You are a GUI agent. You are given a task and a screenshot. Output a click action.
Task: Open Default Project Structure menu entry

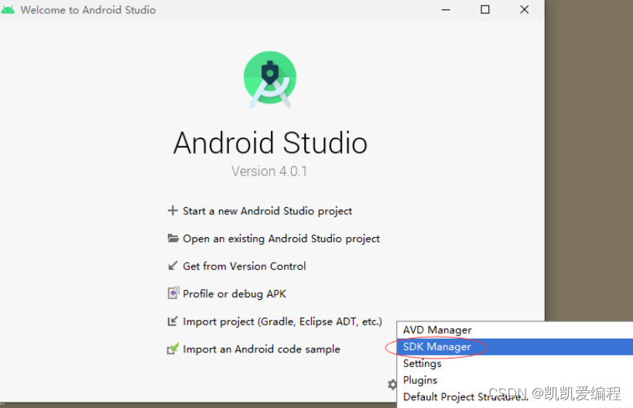pyautogui.click(x=515, y=396)
